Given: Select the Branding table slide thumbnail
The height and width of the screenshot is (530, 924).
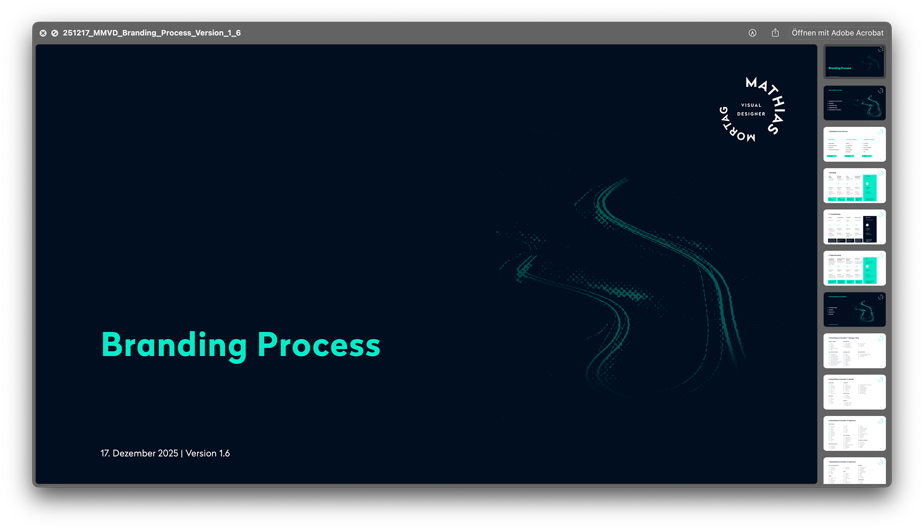Looking at the screenshot, I should point(854,185).
